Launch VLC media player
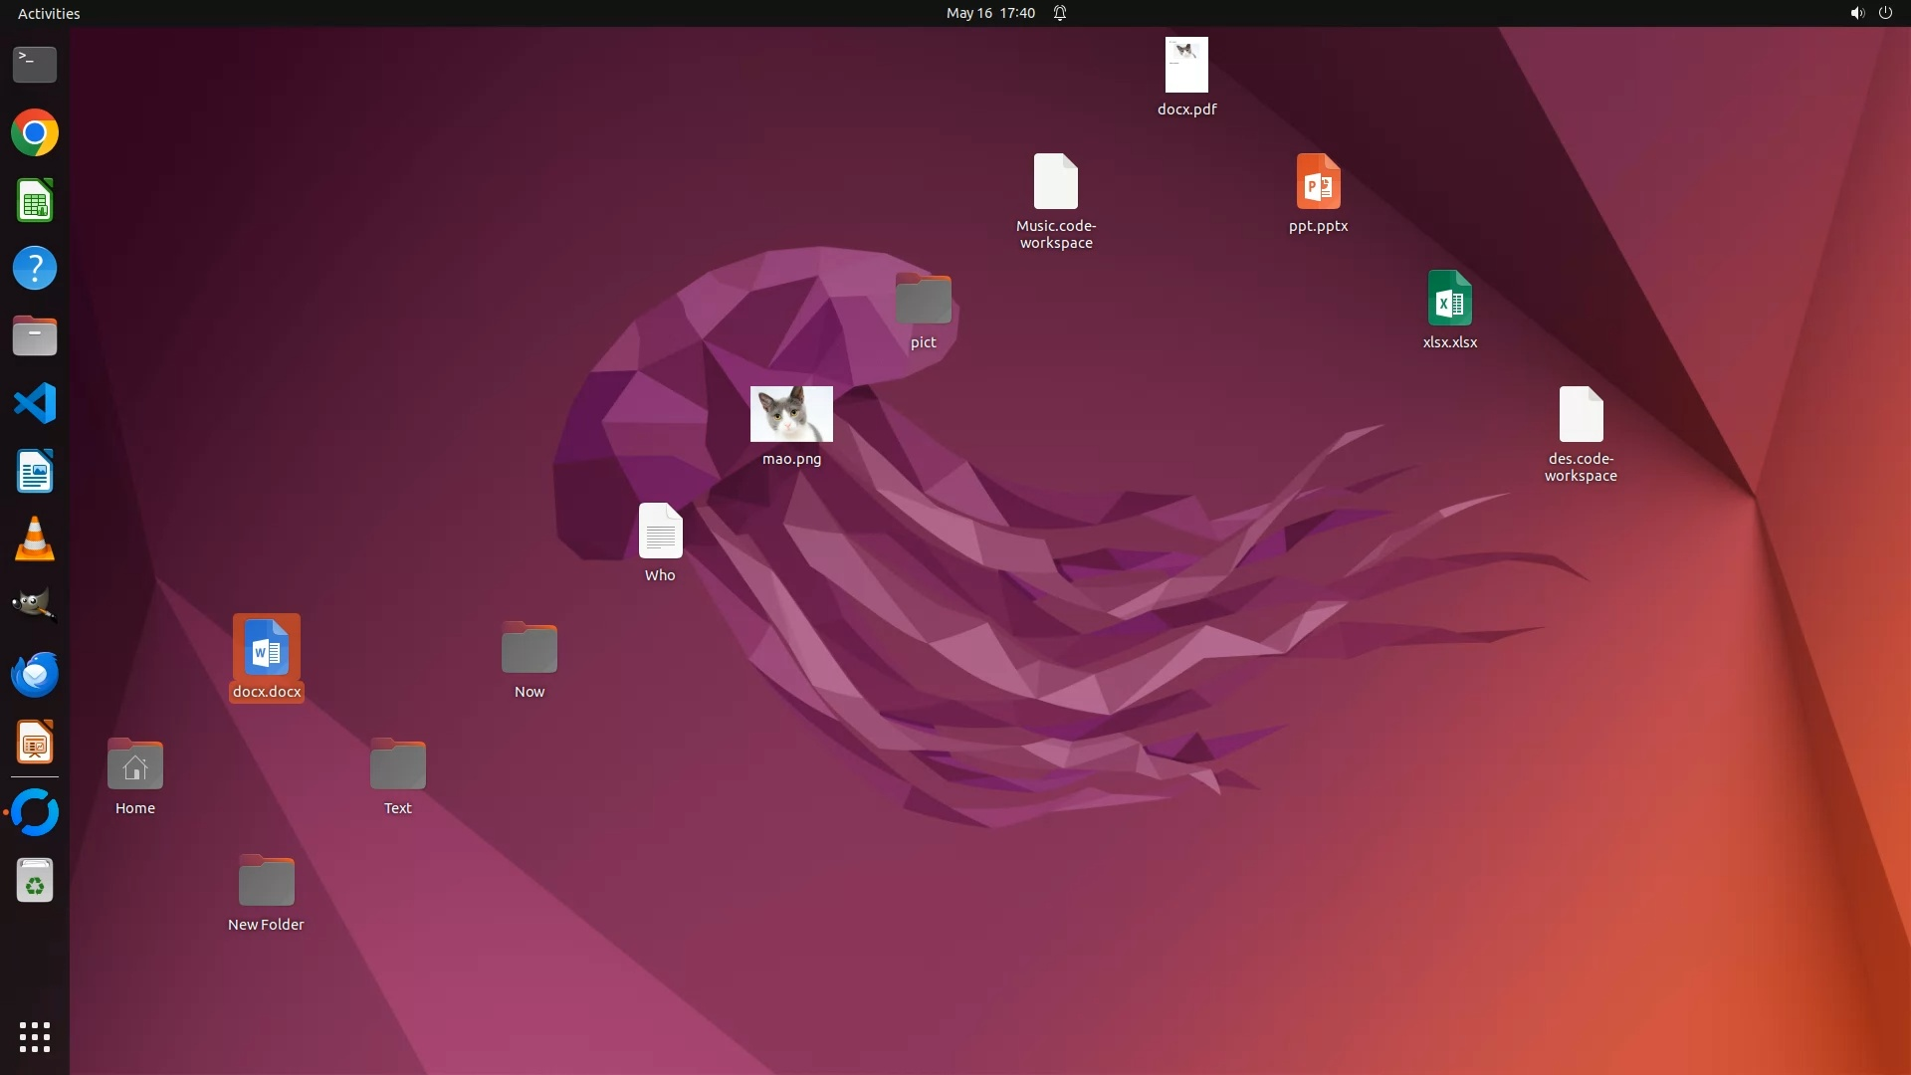 point(35,539)
